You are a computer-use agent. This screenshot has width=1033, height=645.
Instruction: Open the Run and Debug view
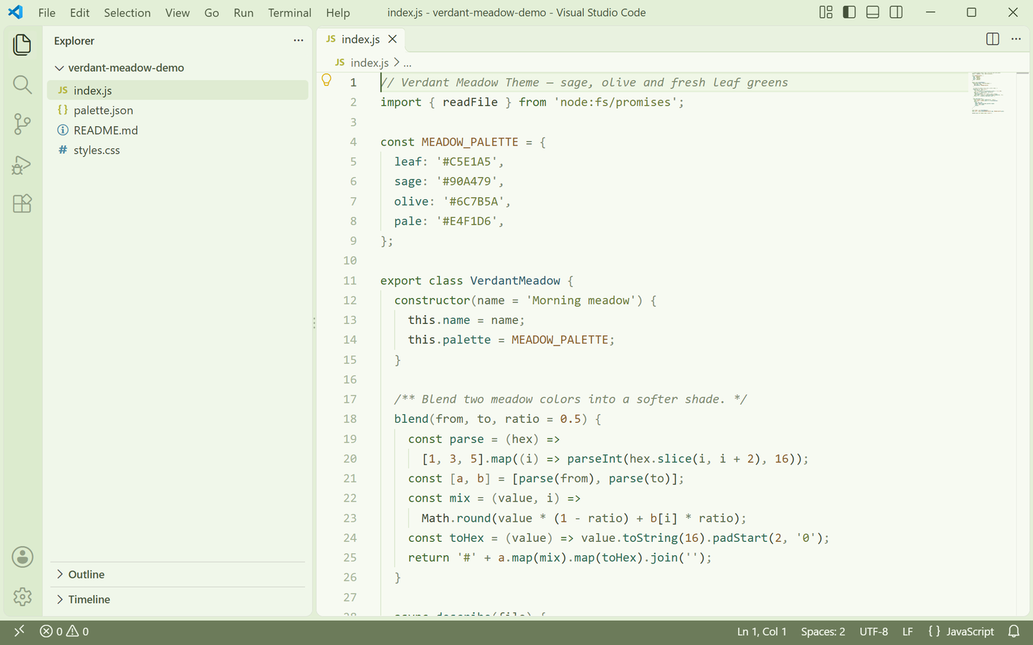(x=22, y=164)
